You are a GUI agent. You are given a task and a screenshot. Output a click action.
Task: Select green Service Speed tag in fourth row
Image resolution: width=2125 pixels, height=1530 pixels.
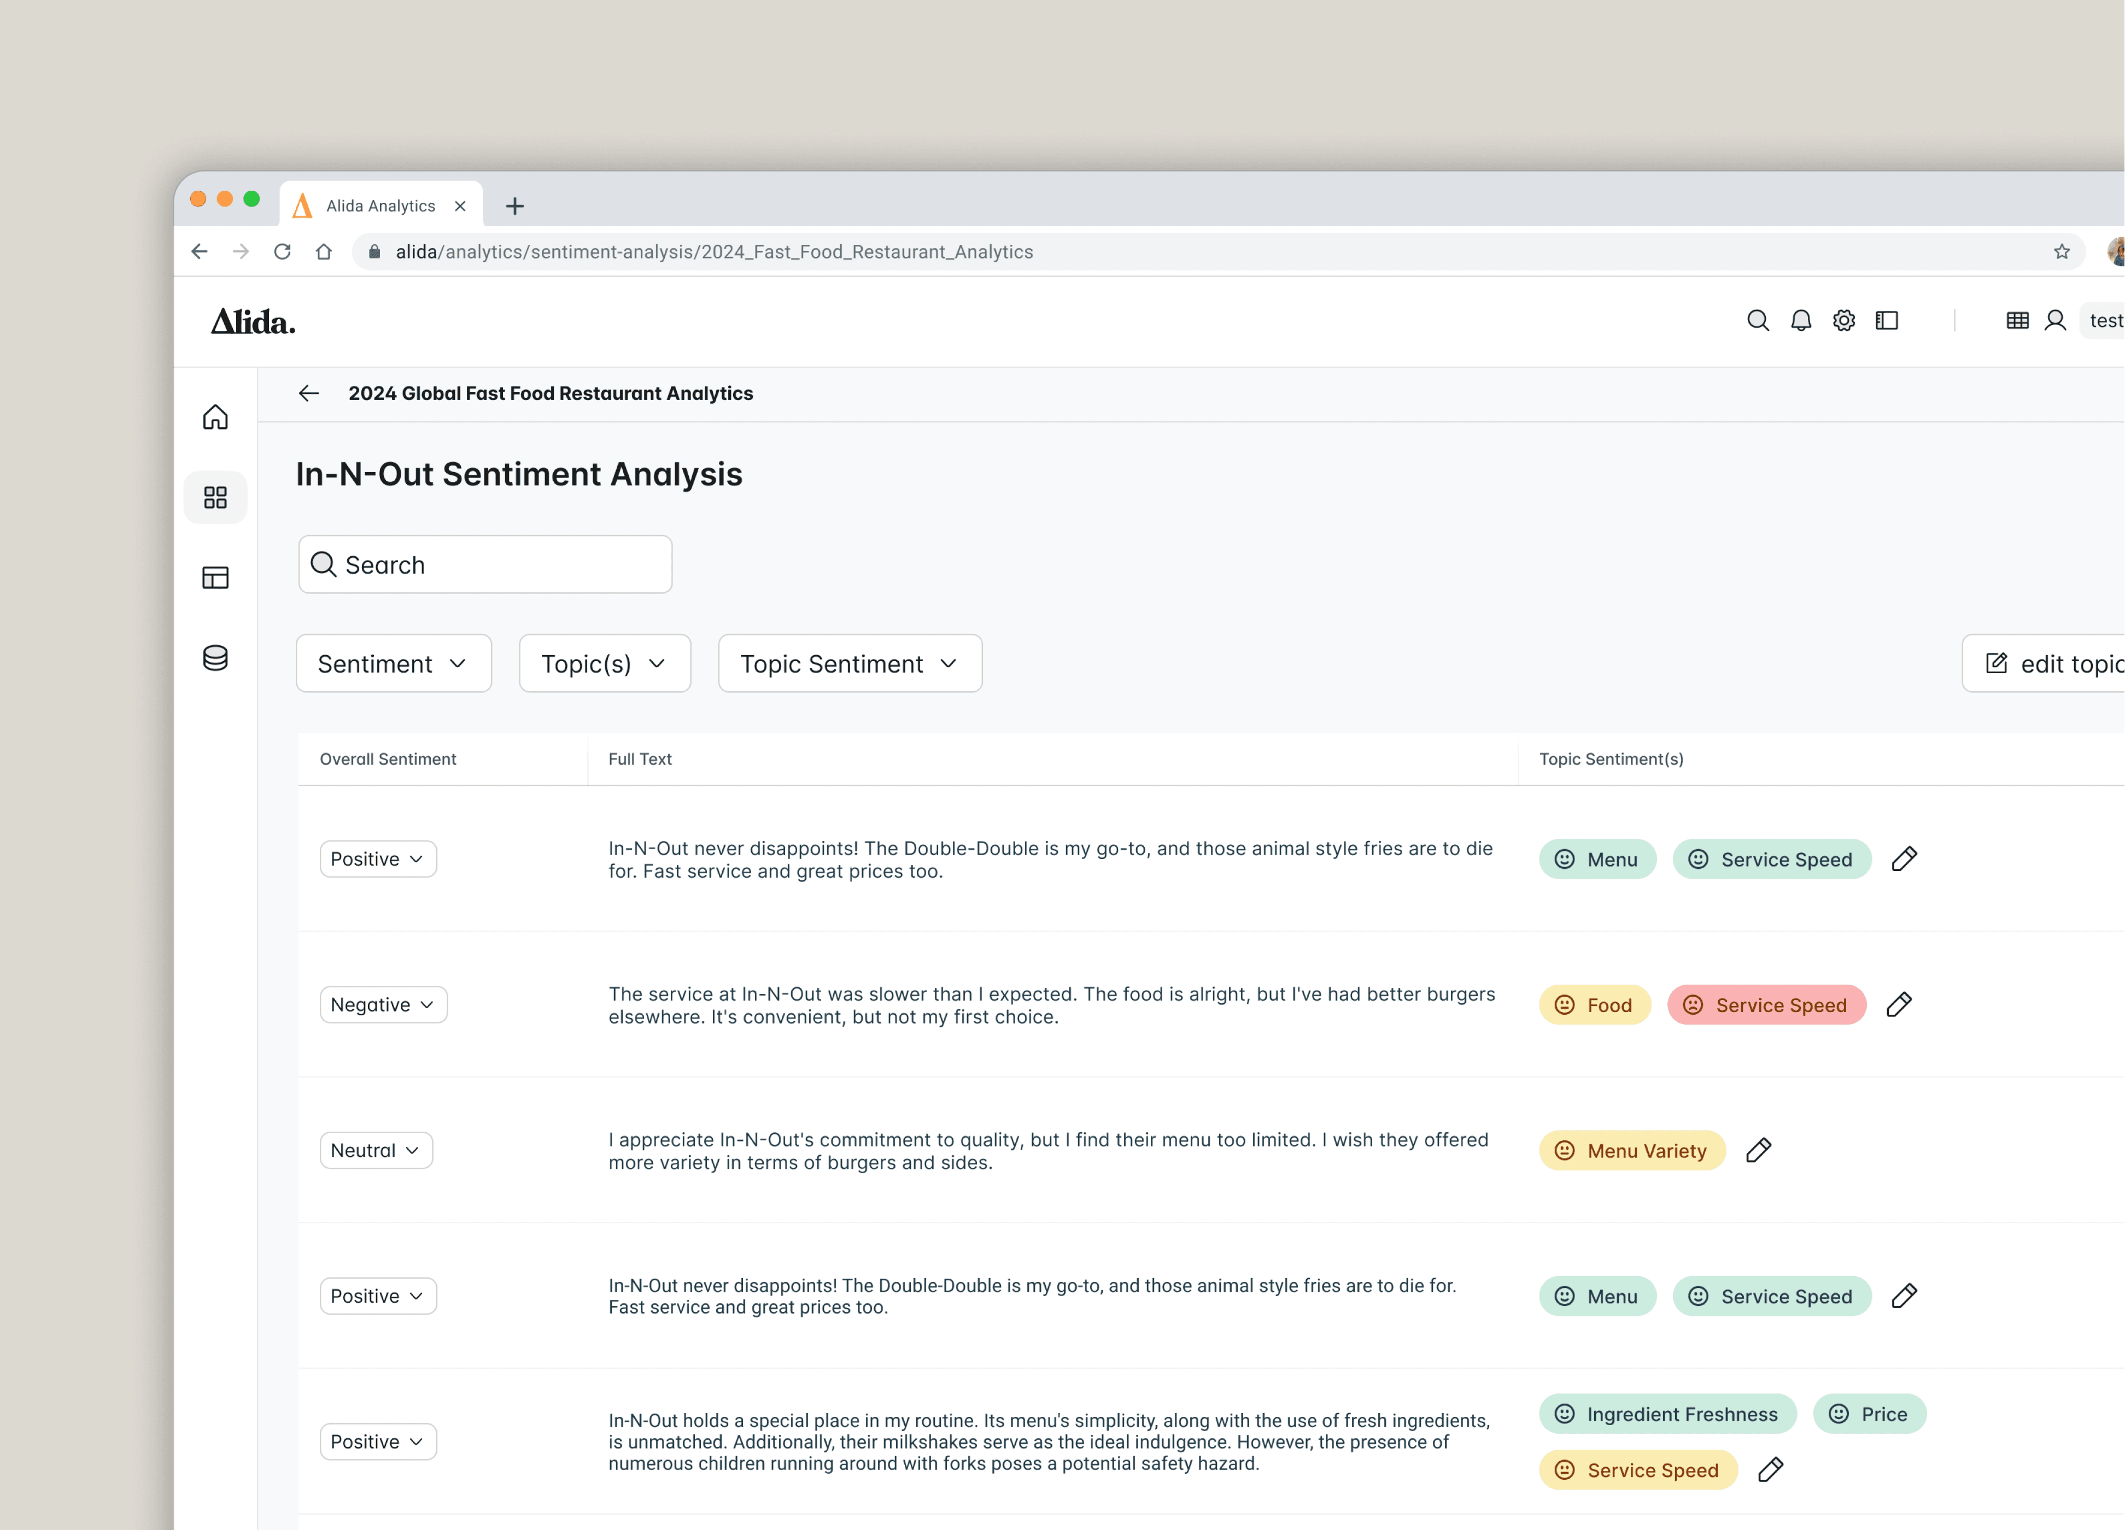(1772, 1297)
